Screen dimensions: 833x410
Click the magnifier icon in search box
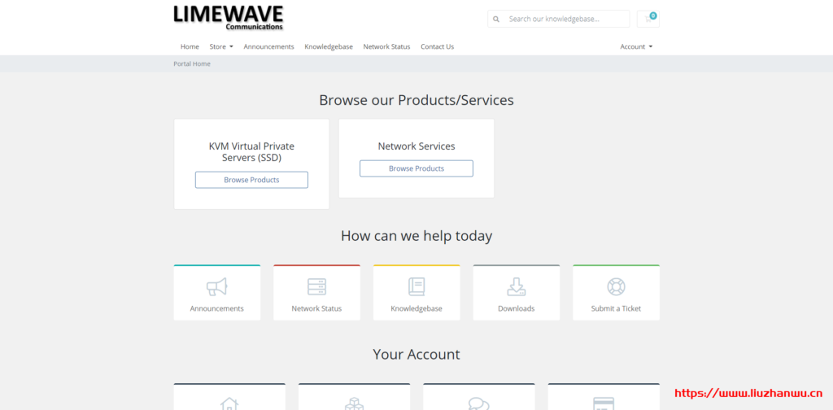click(496, 19)
